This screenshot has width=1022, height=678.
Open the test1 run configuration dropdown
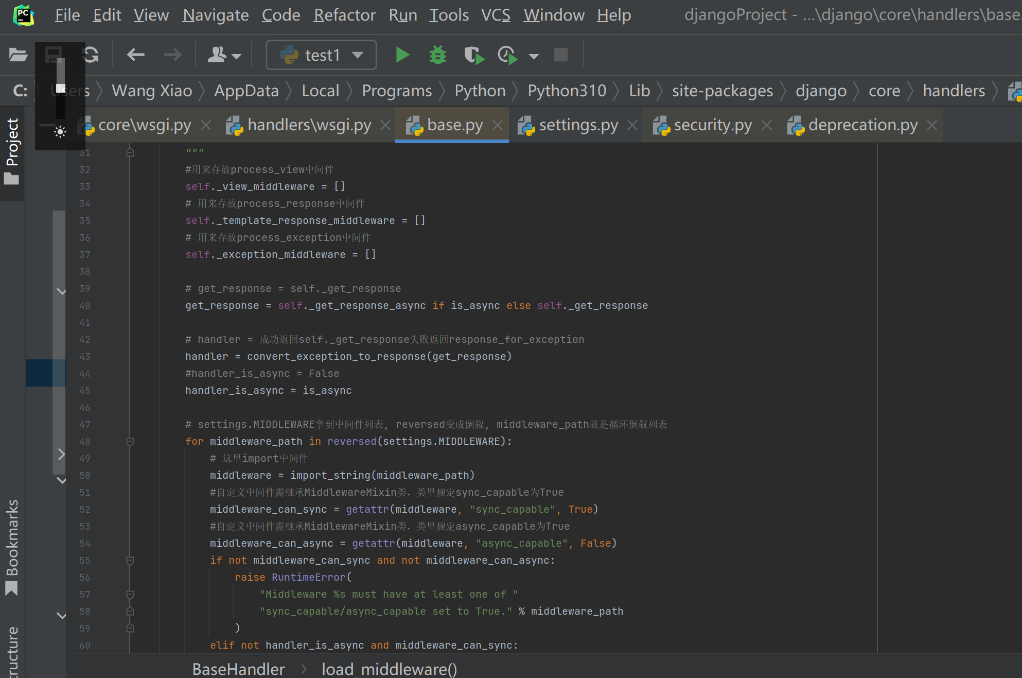click(x=321, y=55)
